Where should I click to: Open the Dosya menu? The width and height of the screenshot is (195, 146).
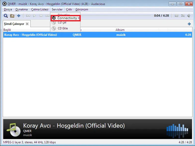point(8,9)
